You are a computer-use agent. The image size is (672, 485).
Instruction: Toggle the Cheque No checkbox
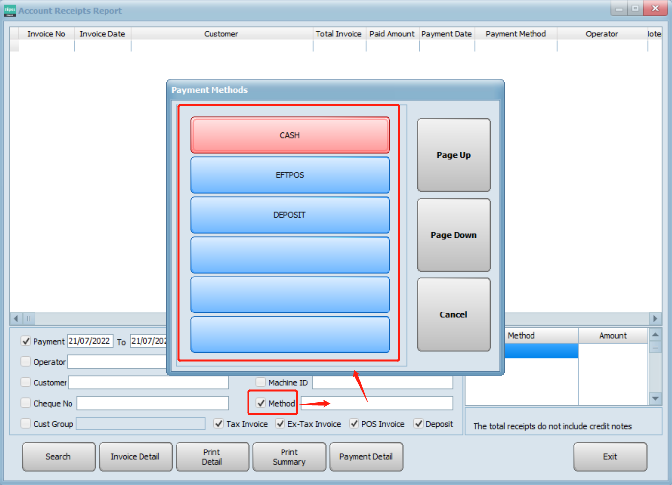[x=26, y=403]
